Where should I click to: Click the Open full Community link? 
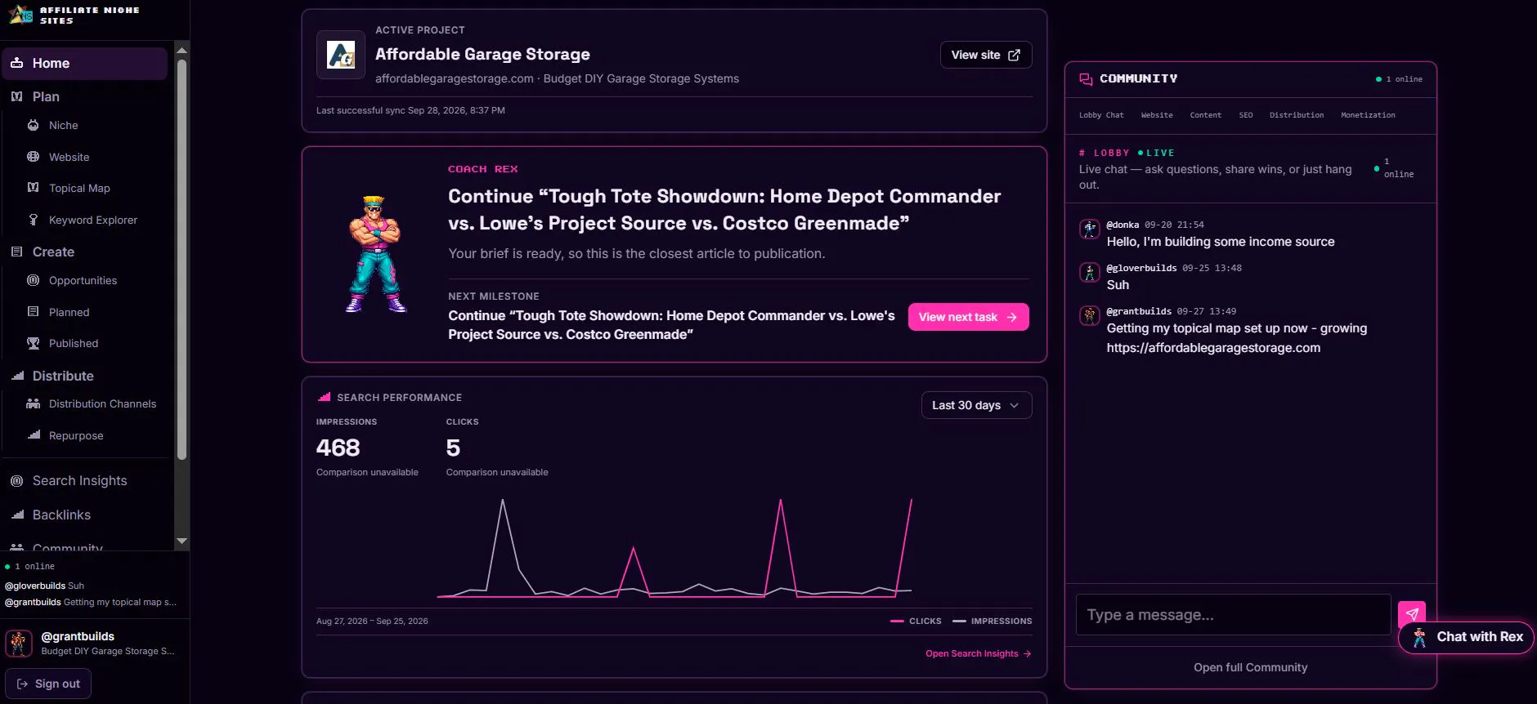[1250, 667]
